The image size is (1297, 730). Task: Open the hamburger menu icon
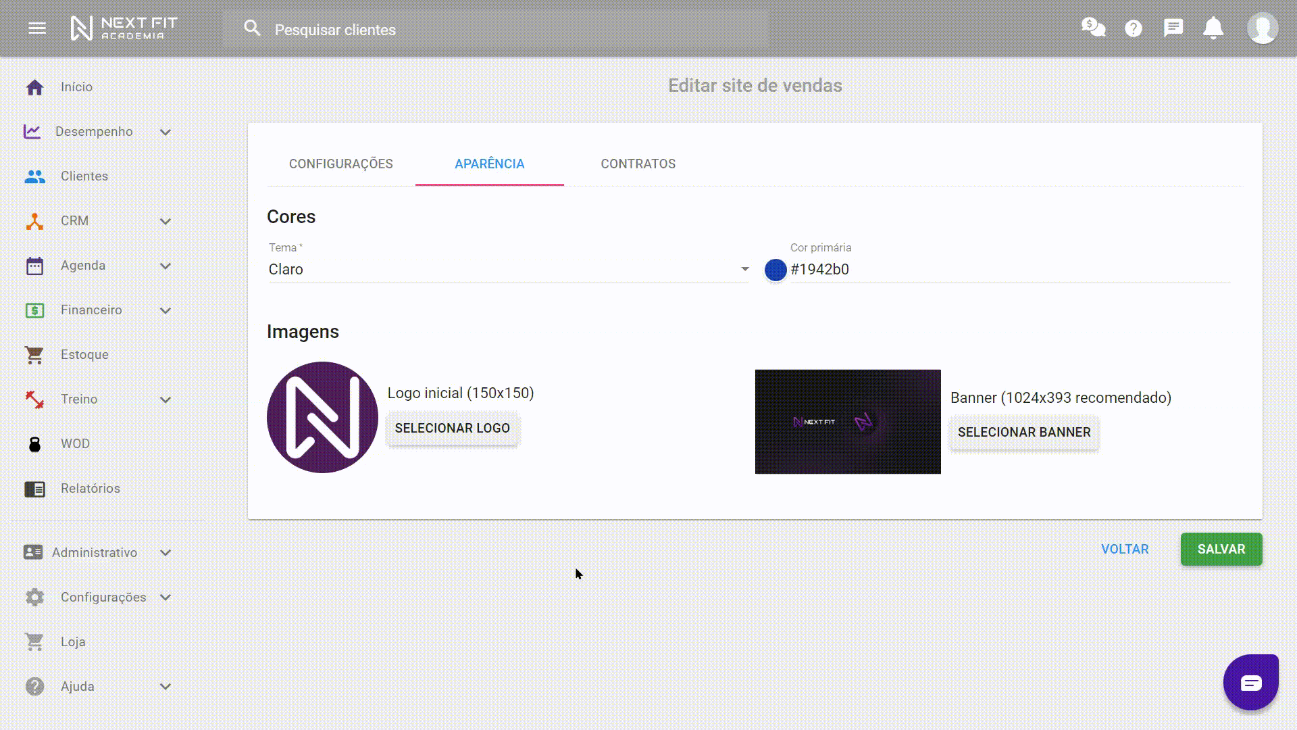pos(37,28)
